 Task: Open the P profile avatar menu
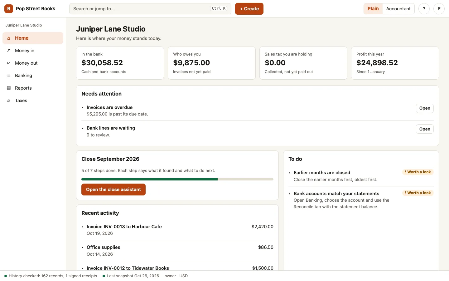click(439, 9)
